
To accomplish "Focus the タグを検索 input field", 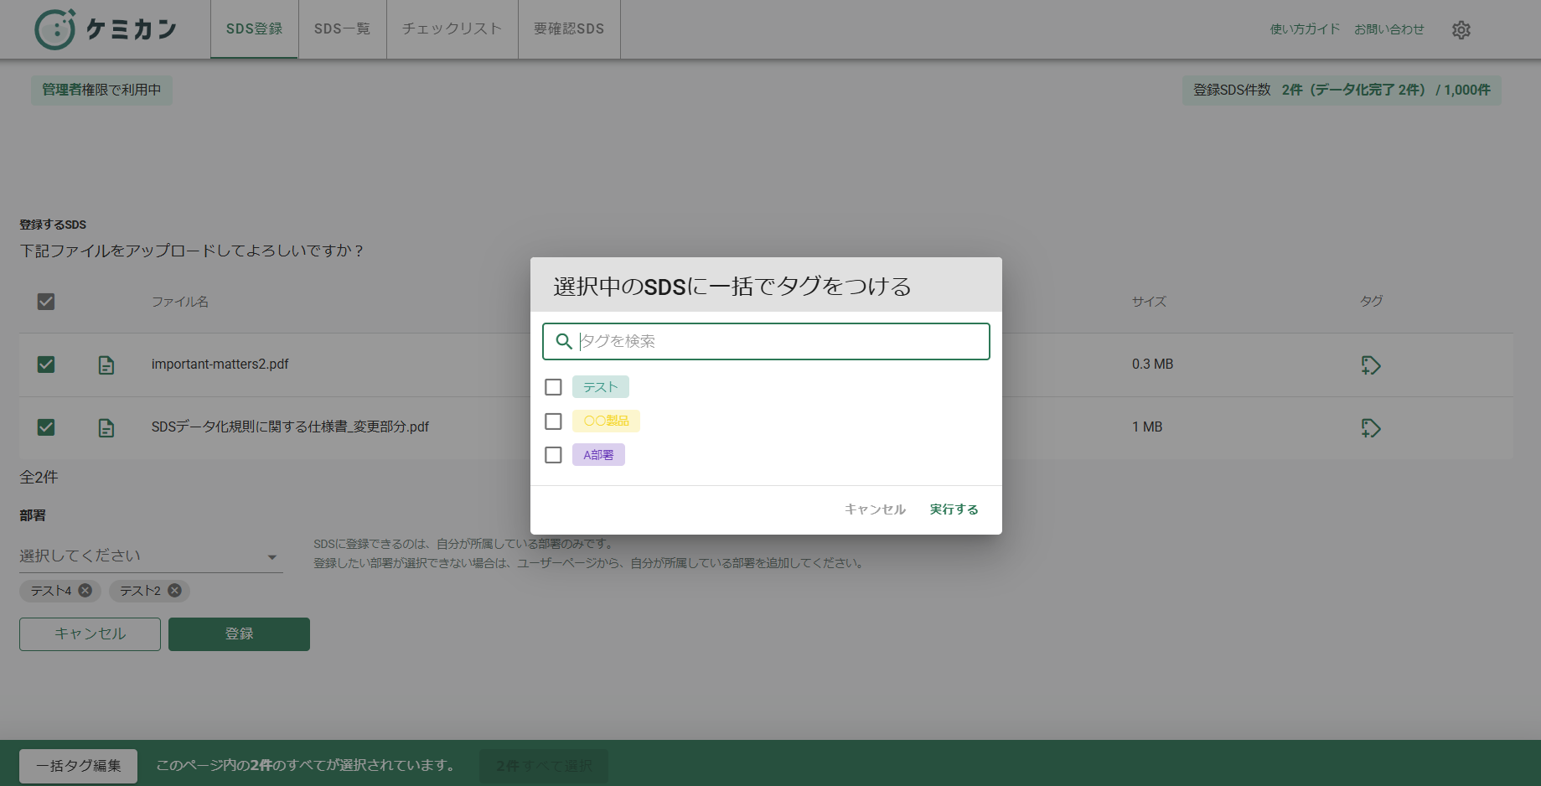I will 766,341.
